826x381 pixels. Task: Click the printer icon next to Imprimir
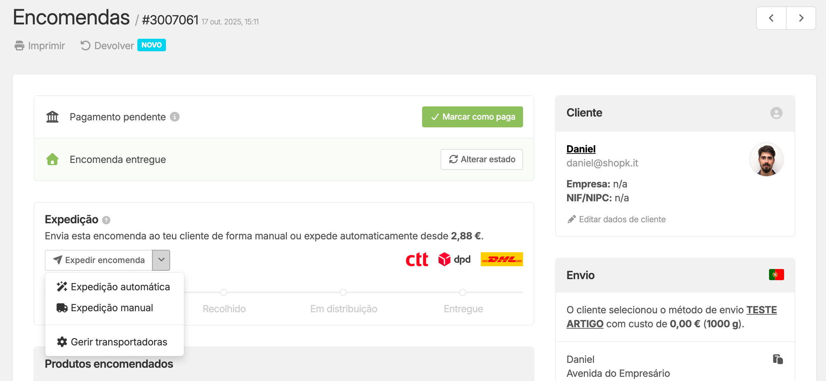[x=19, y=46]
